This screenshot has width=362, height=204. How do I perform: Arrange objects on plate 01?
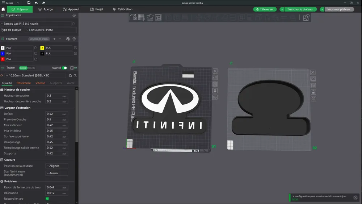(215, 84)
